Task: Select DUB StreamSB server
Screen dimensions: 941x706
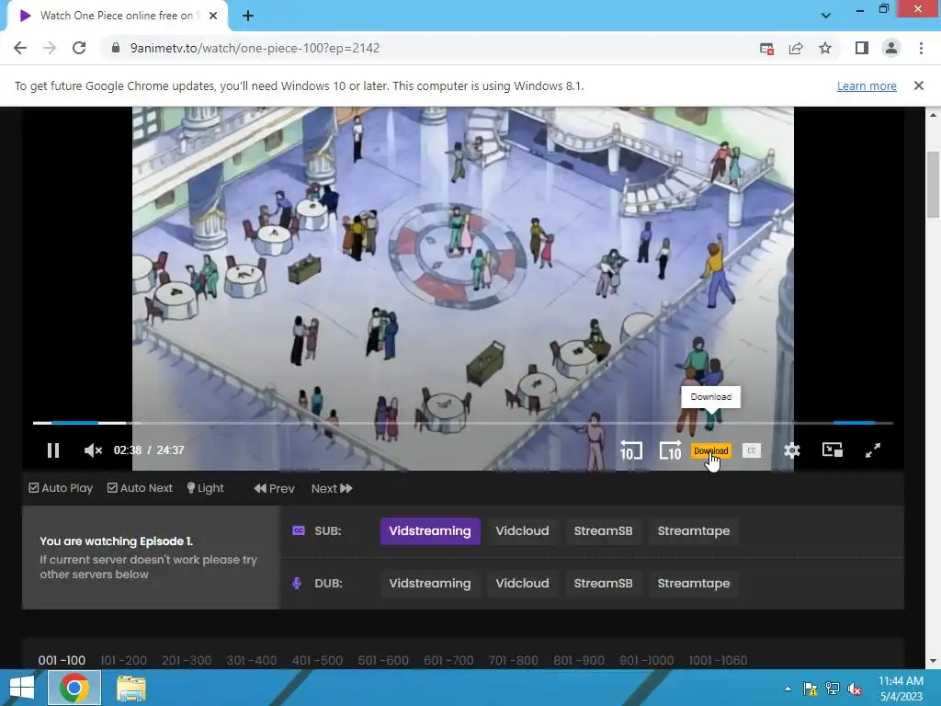Action: pos(603,584)
